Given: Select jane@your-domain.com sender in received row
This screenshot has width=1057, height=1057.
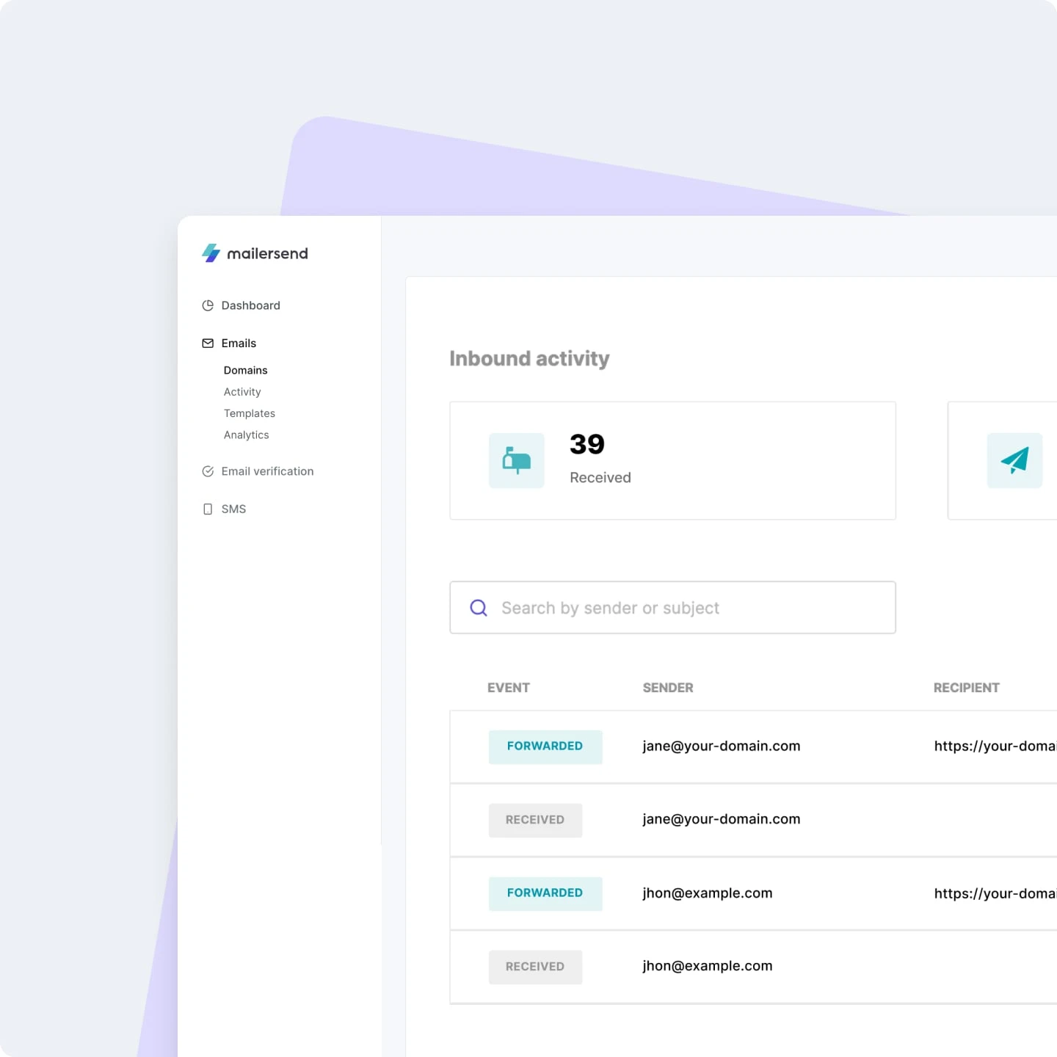Looking at the screenshot, I should point(722,819).
